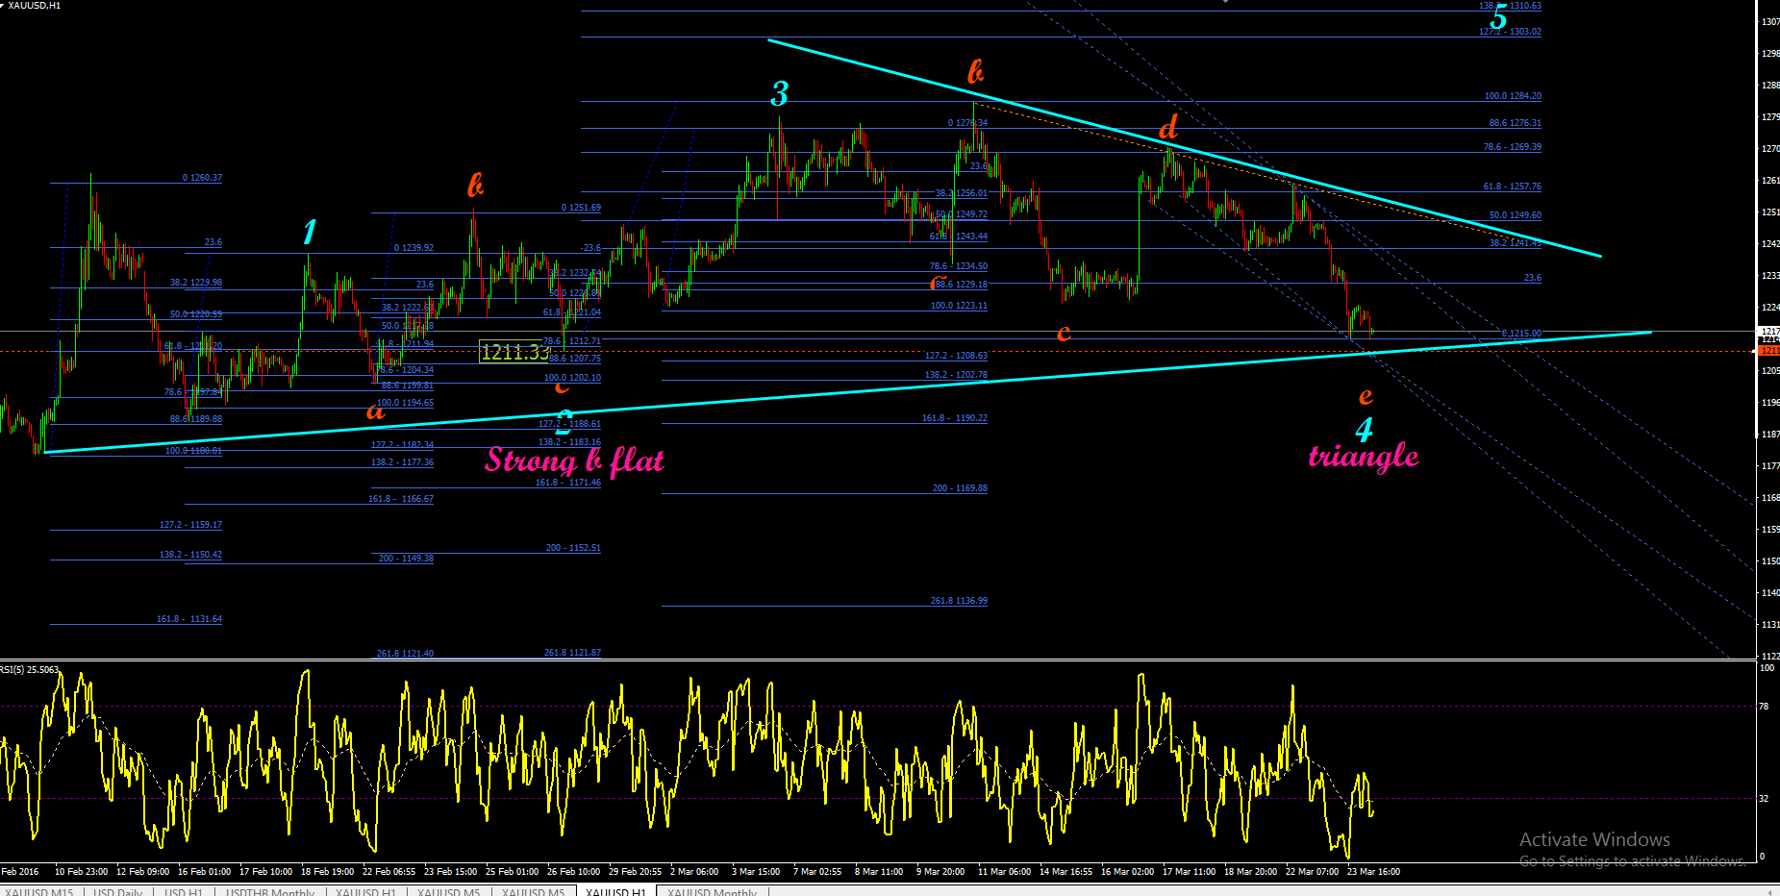The image size is (1780, 896).
Task: Click the Fibonacci label 161.8 - 1190.22
Action: point(955,418)
